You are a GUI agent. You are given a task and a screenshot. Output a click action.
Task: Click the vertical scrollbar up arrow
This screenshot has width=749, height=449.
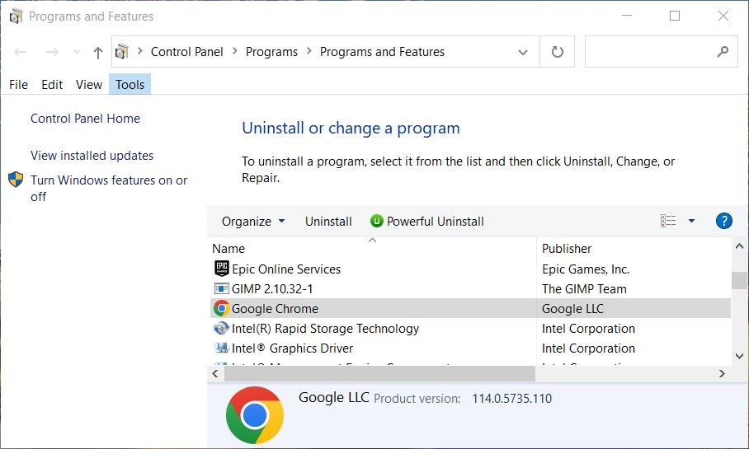(739, 246)
